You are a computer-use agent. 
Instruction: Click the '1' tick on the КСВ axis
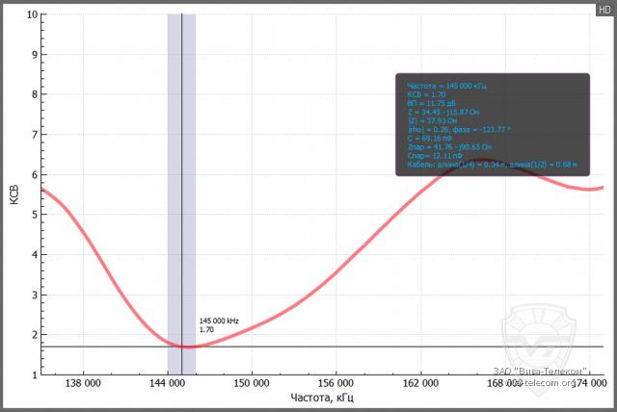(35, 374)
